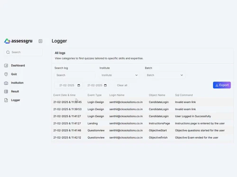Click the start date 21-02-2025 field
The height and width of the screenshot is (177, 237).
point(68,85)
